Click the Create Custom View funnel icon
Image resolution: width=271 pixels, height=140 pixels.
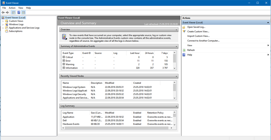tap(184, 32)
